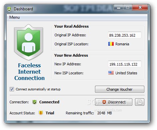Click the Connected status text
The width and height of the screenshot is (157, 130).
[49, 102]
